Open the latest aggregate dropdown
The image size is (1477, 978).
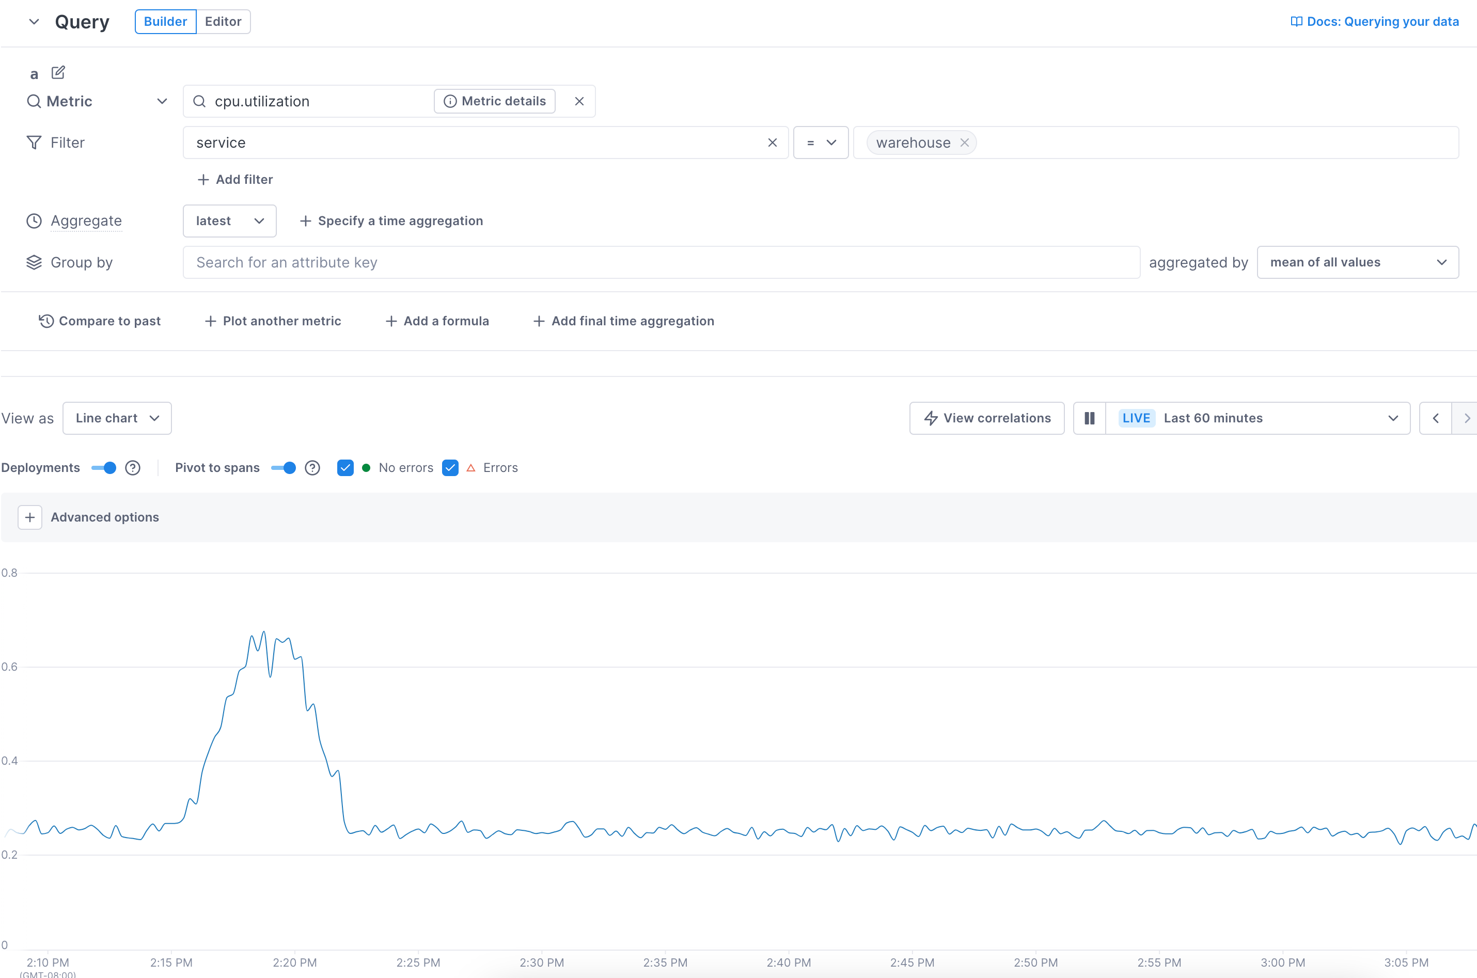[x=229, y=221]
